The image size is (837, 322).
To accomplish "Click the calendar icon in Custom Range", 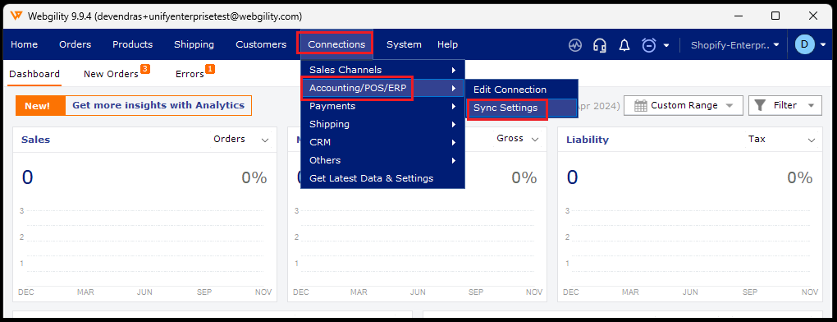I will click(x=641, y=106).
